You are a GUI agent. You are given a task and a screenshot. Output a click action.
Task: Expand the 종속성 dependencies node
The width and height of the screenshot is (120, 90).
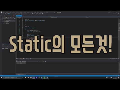pyautogui.click(x=3, y=22)
